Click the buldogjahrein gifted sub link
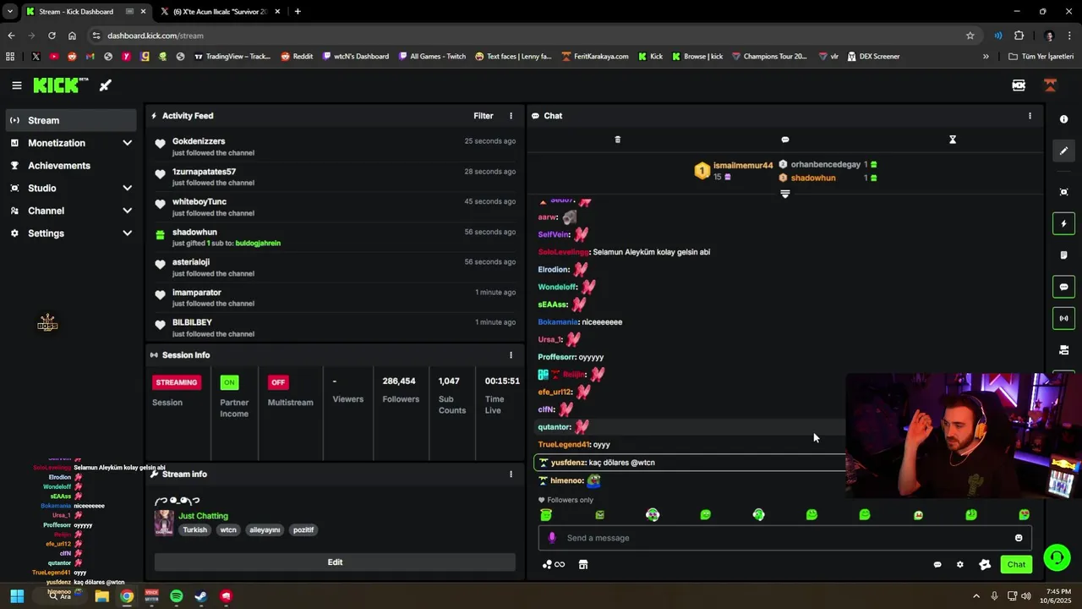The height and width of the screenshot is (609, 1082). (258, 244)
